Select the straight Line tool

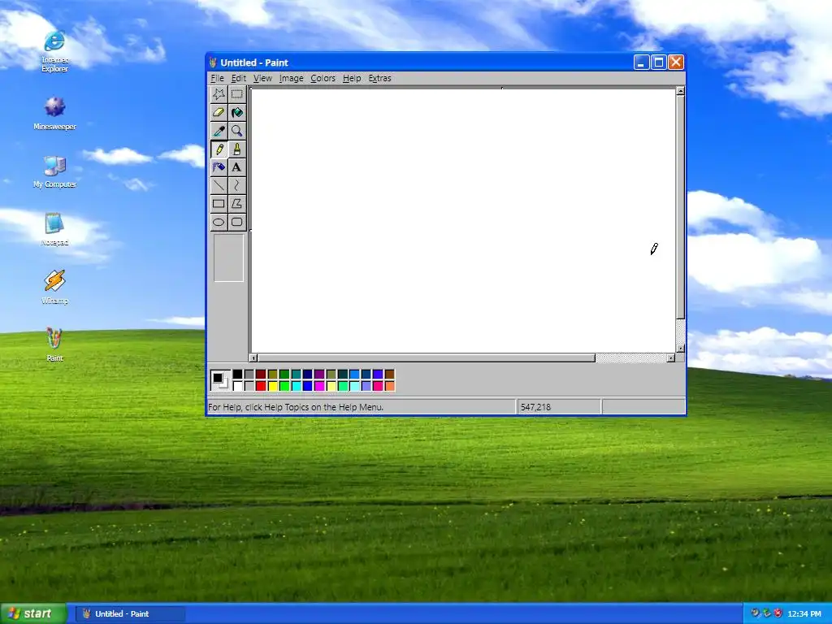219,185
